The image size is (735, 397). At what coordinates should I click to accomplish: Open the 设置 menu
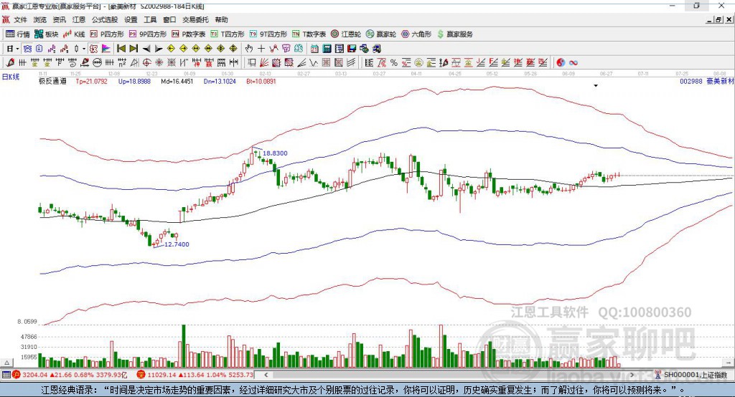[131, 19]
